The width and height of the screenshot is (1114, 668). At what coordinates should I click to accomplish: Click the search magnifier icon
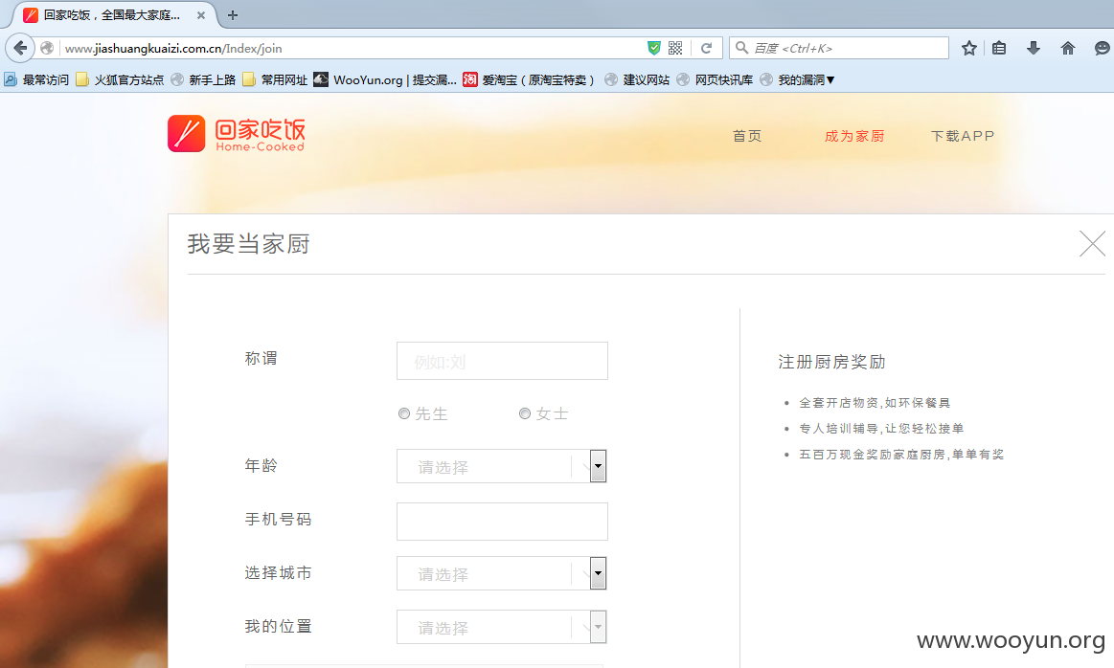click(741, 48)
